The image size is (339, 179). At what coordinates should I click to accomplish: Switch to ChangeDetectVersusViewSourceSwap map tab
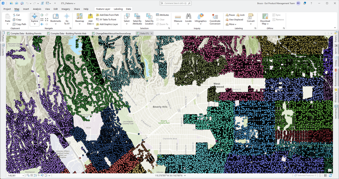[x=111, y=33]
